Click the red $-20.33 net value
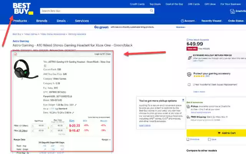The image size is (246, 154). pyautogui.click(x=75, y=126)
